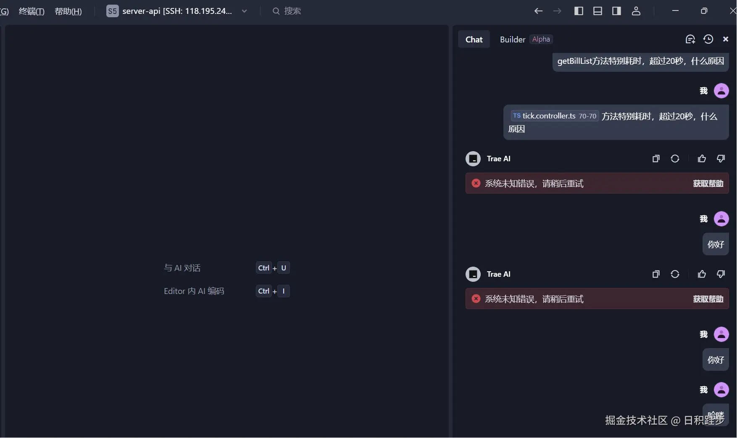
Task: Click 获取帮助 link on first error
Action: point(708,184)
